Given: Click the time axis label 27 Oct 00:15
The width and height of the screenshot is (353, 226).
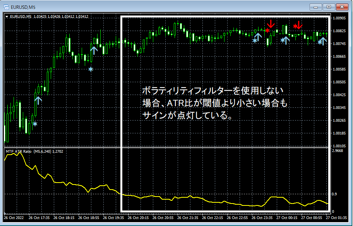Looking at the screenshot, I should [x=287, y=218].
